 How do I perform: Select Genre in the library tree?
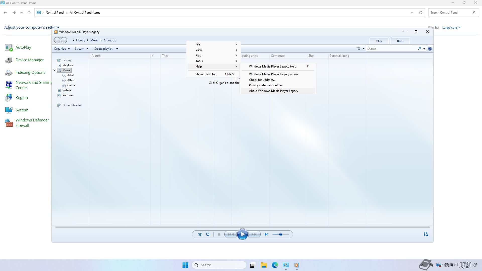(x=71, y=85)
